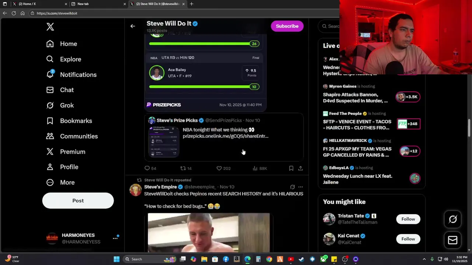Viewport: 472px width, 265px height.
Task: Bookmark the PrizePicks post
Action: [291, 168]
